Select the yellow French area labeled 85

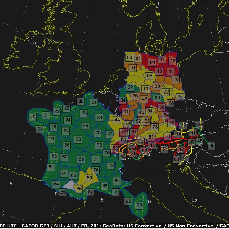(x=89, y=178)
